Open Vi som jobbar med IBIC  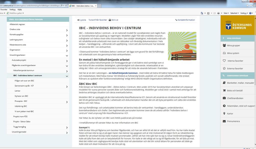click(x=24, y=111)
